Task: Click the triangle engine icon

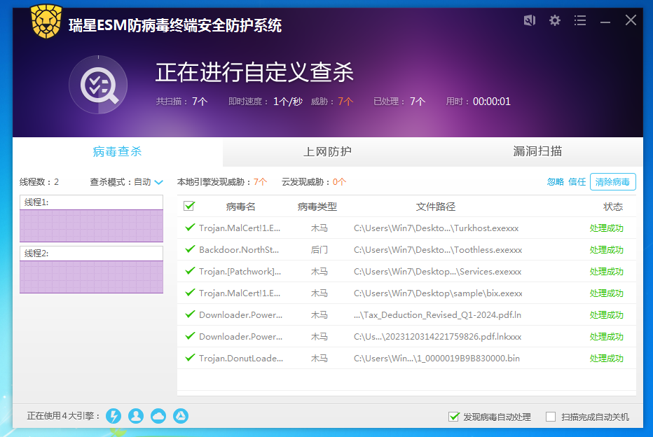Action: [181, 416]
